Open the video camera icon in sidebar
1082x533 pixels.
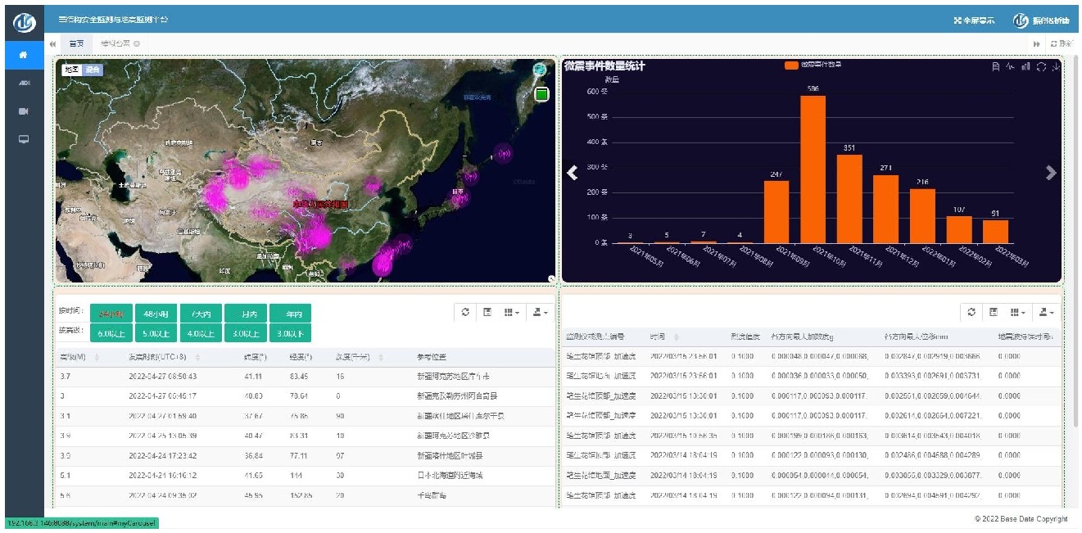[24, 111]
